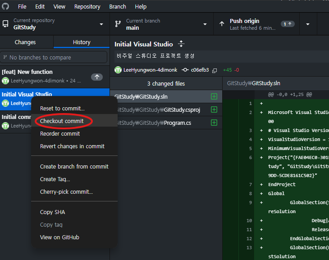Switch to the History tab
The height and width of the screenshot is (260, 329).
82,42
